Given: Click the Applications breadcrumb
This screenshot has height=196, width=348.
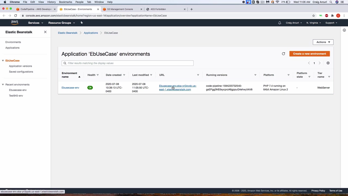Looking at the screenshot, I should (x=91, y=33).
